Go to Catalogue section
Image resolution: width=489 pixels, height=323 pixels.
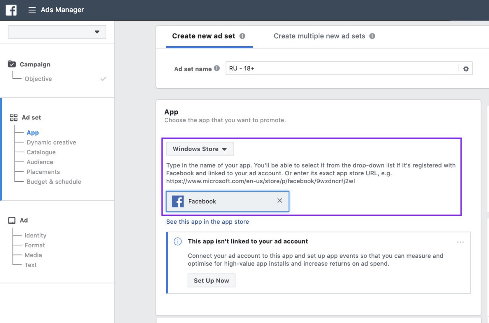tap(41, 152)
